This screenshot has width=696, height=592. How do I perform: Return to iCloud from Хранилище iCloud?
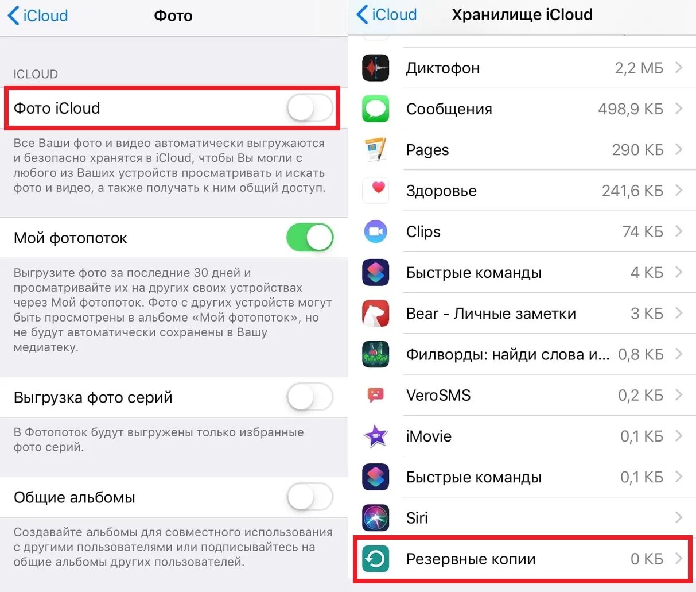pyautogui.click(x=387, y=14)
